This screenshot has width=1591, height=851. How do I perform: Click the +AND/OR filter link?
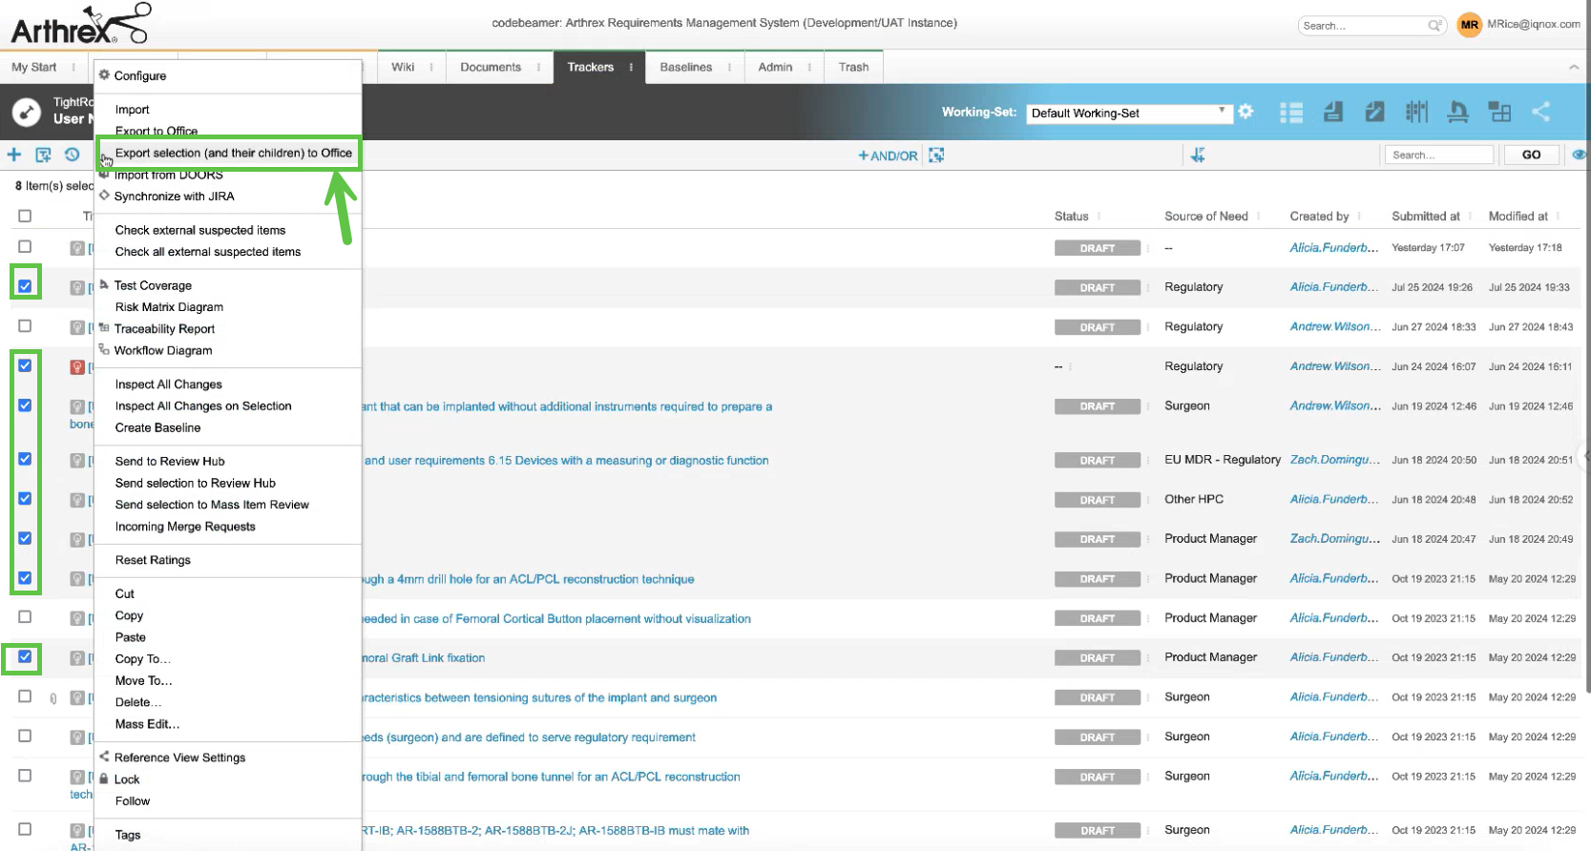888,156
